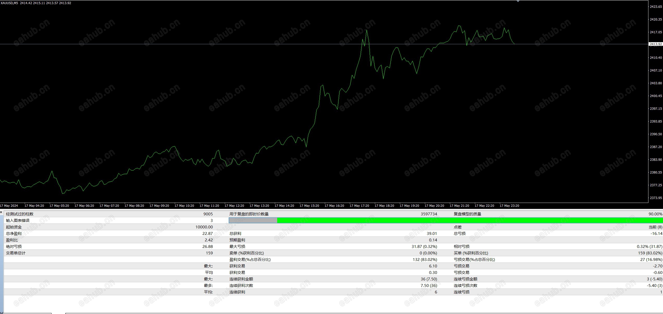Select the gross loss value -16.14

[656, 234]
